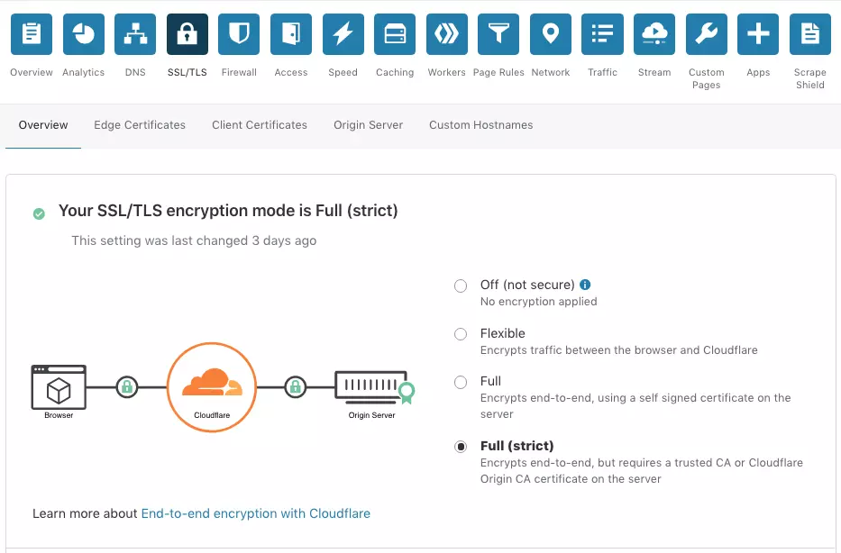
Task: Open the Stream cloud play icon
Action: [654, 34]
